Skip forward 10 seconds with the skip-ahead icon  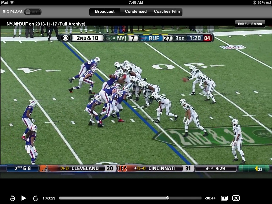(x=36, y=198)
